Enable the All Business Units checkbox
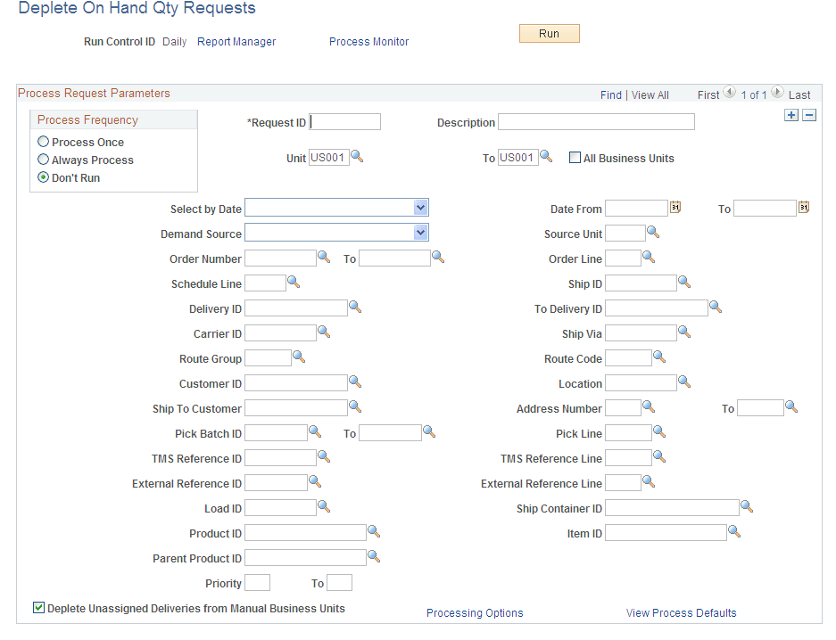 [x=574, y=158]
